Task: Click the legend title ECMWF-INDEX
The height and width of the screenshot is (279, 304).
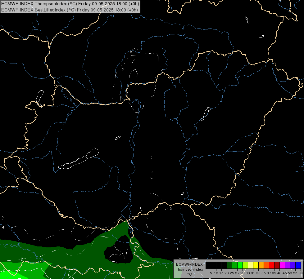Action: coord(189,264)
